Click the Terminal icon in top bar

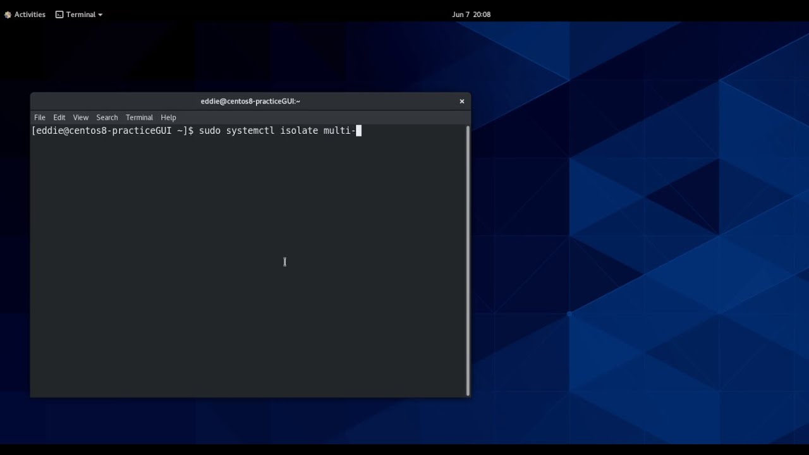tap(59, 15)
